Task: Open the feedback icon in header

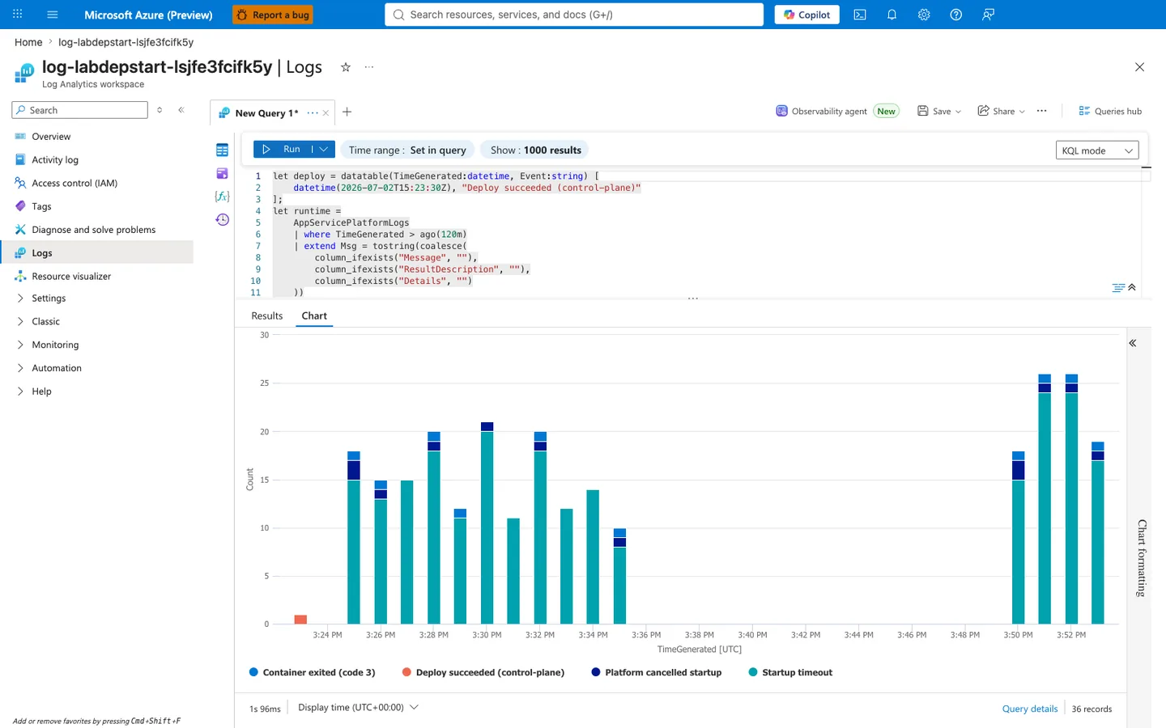Action: (x=988, y=15)
